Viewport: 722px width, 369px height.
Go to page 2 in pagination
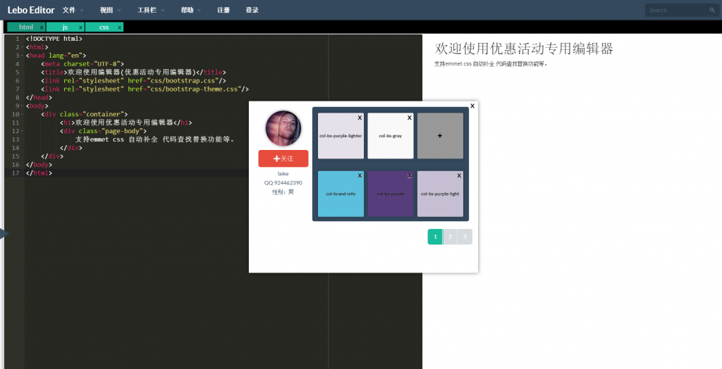point(450,237)
